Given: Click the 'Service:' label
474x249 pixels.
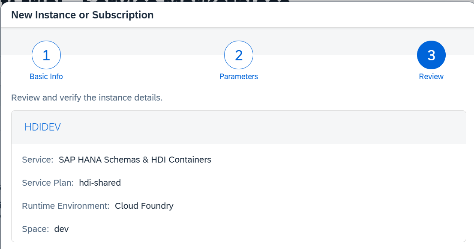Looking at the screenshot, I should click(37, 160).
